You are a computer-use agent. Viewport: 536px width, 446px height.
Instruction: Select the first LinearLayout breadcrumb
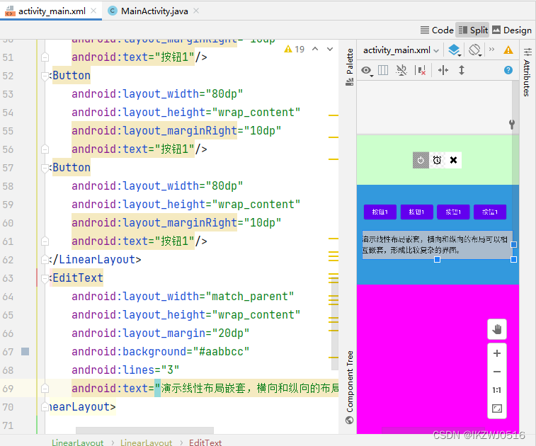[x=78, y=442]
